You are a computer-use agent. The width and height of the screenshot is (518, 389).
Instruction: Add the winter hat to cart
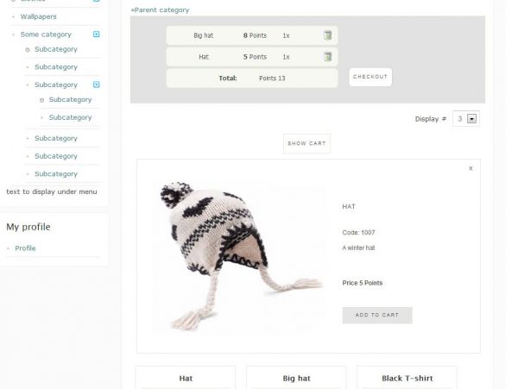[x=377, y=315]
